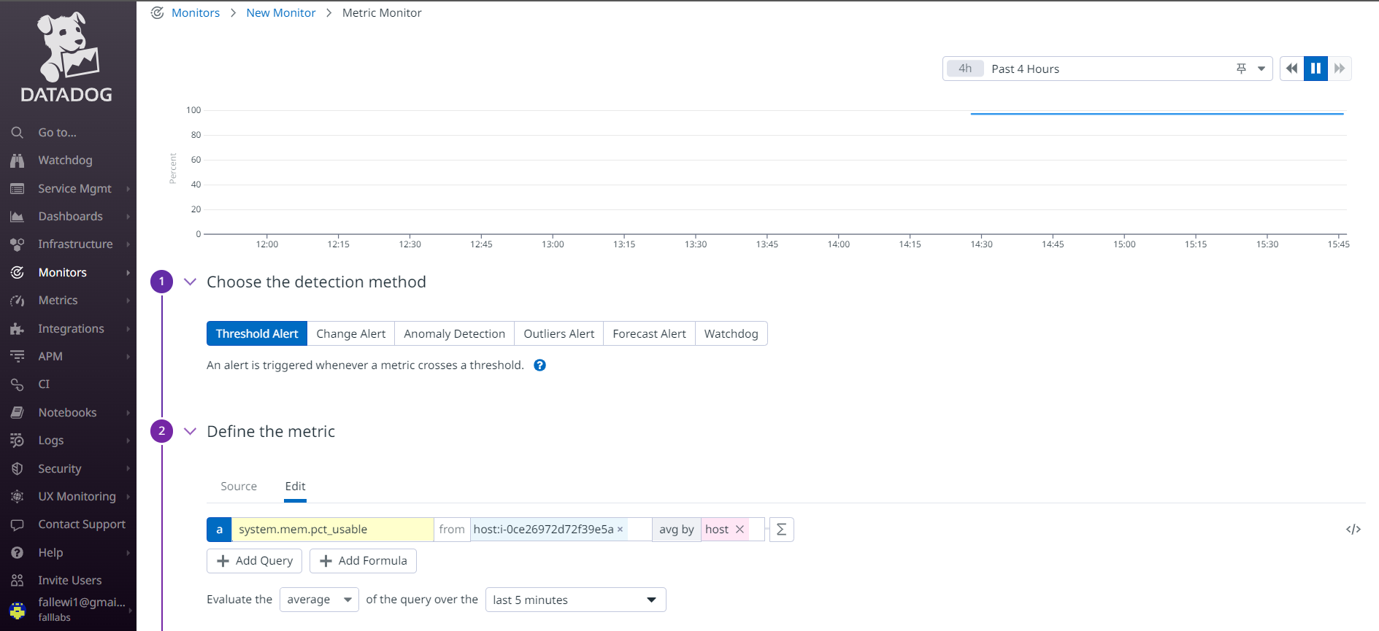The height and width of the screenshot is (631, 1379).
Task: Select Outliers Alert detection method
Action: [559, 333]
